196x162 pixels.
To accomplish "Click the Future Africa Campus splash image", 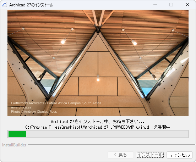I will pos(98,63).
